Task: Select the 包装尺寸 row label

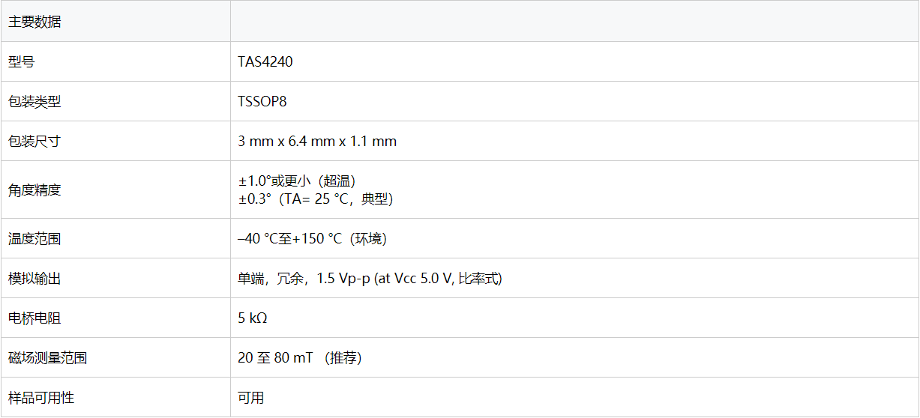Action: point(34,142)
